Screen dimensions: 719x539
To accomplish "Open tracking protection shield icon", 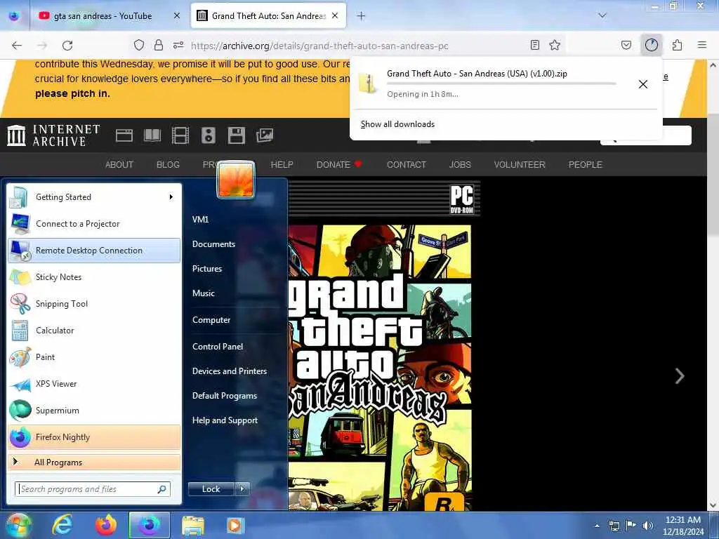I will tap(139, 45).
